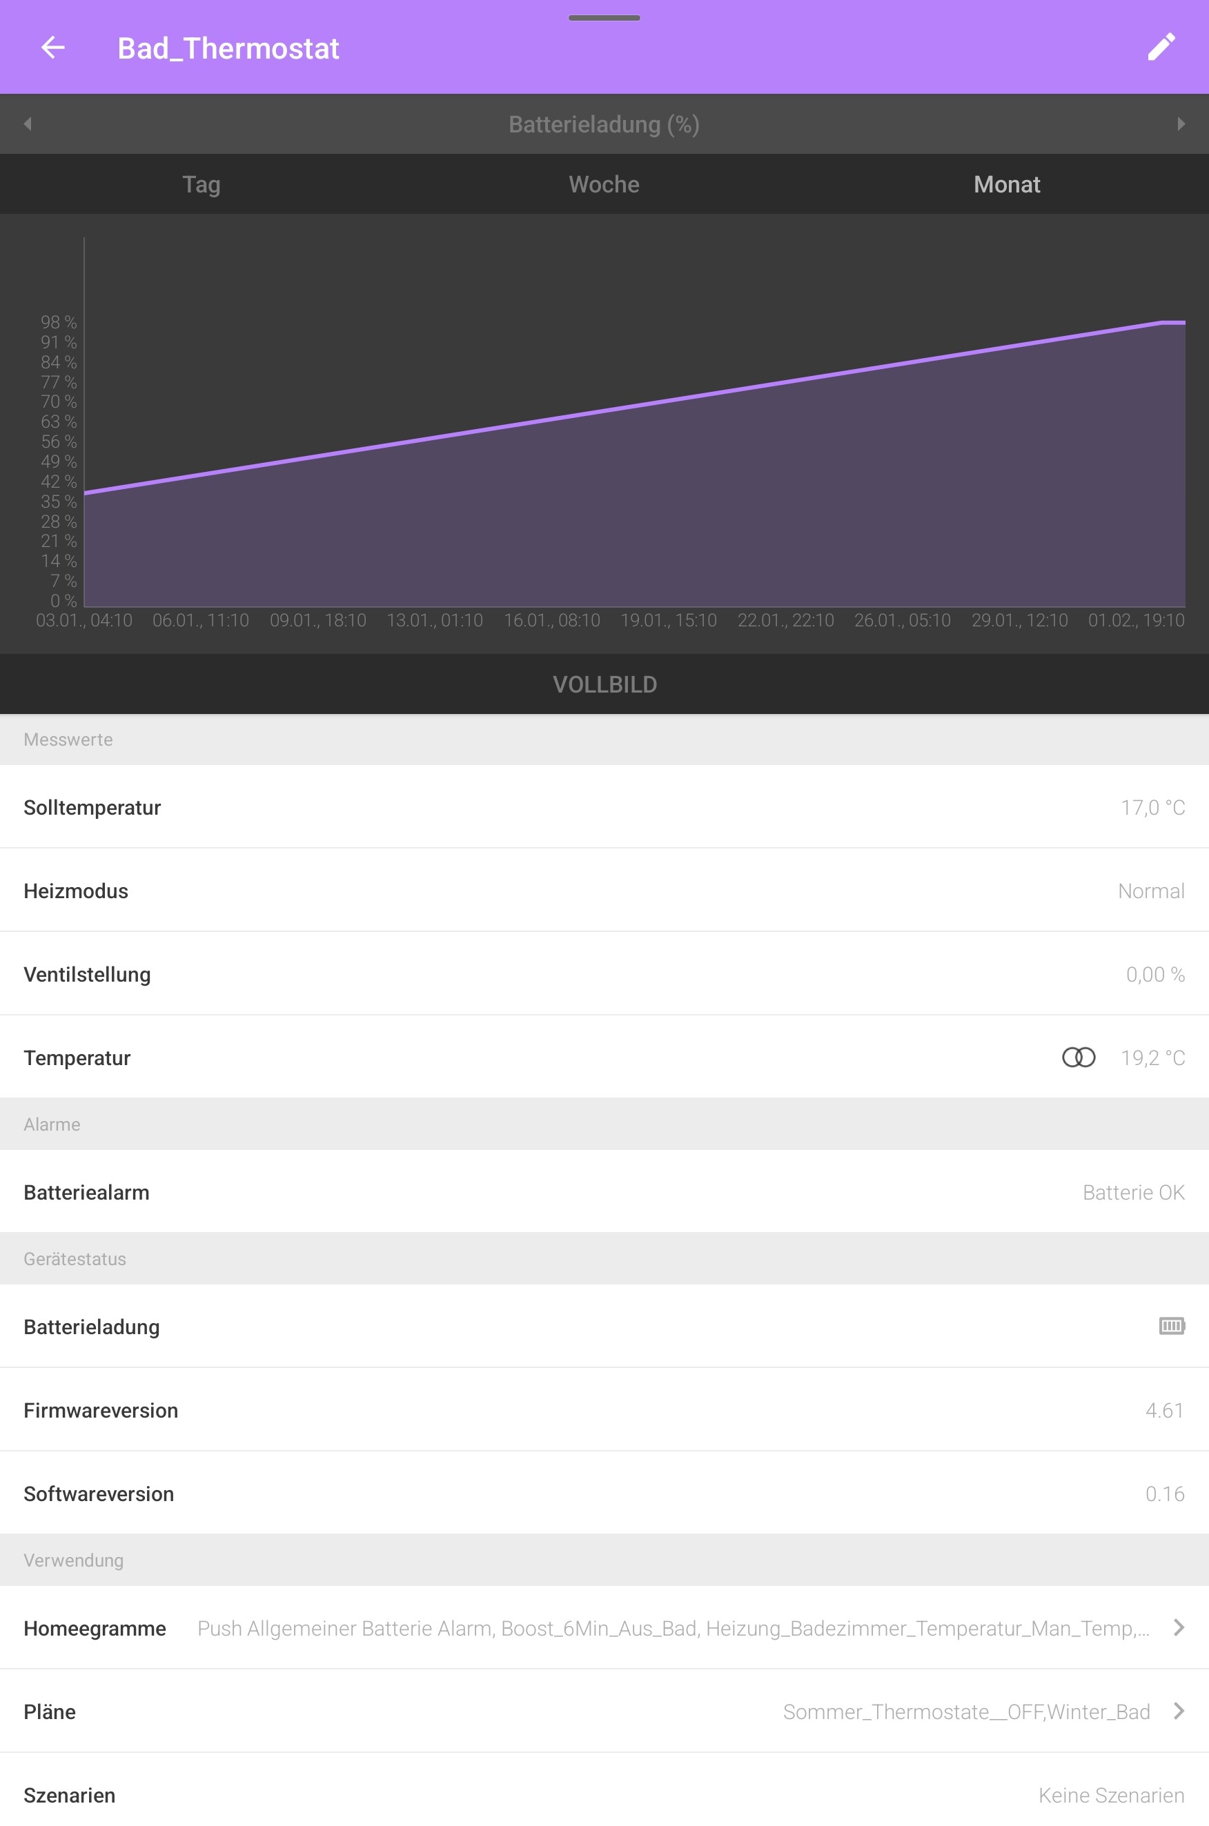The image size is (1209, 1826).
Task: Switch to the Tag tab
Action: (201, 184)
